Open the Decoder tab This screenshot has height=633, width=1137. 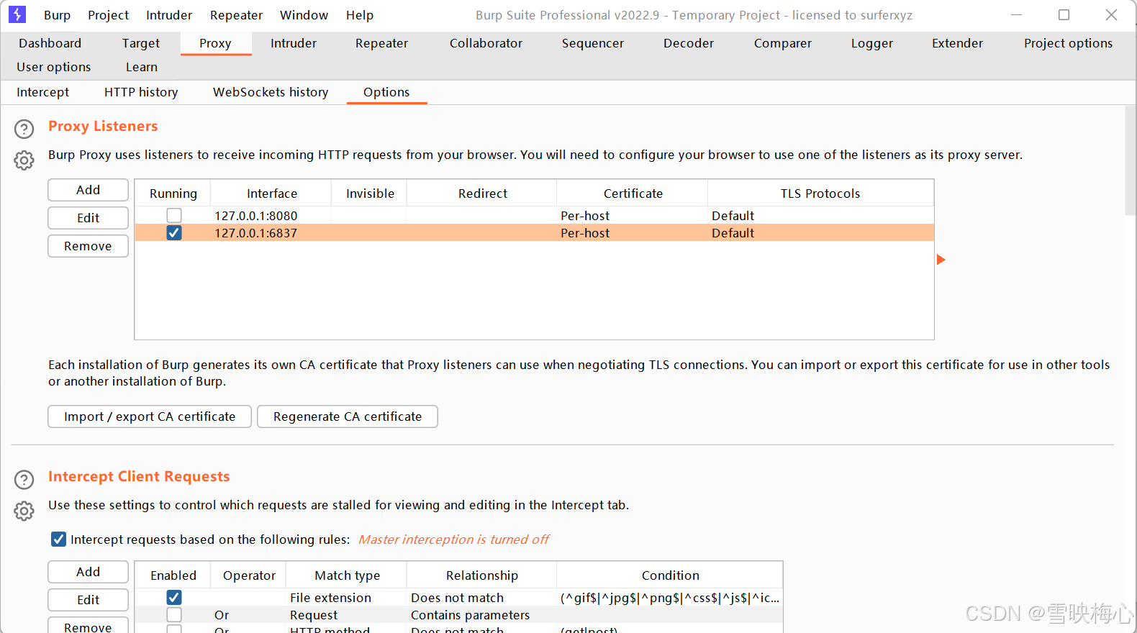point(689,43)
